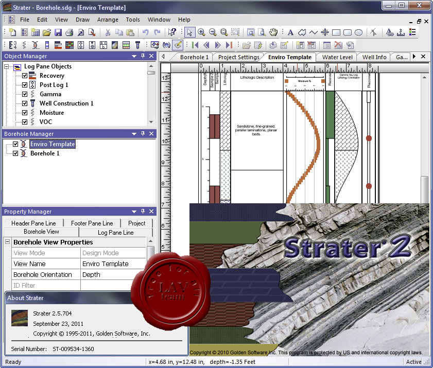Viewport: 433px width, 368px height.
Task: Click the Print toolbar icon
Action: pyautogui.click(x=70, y=32)
